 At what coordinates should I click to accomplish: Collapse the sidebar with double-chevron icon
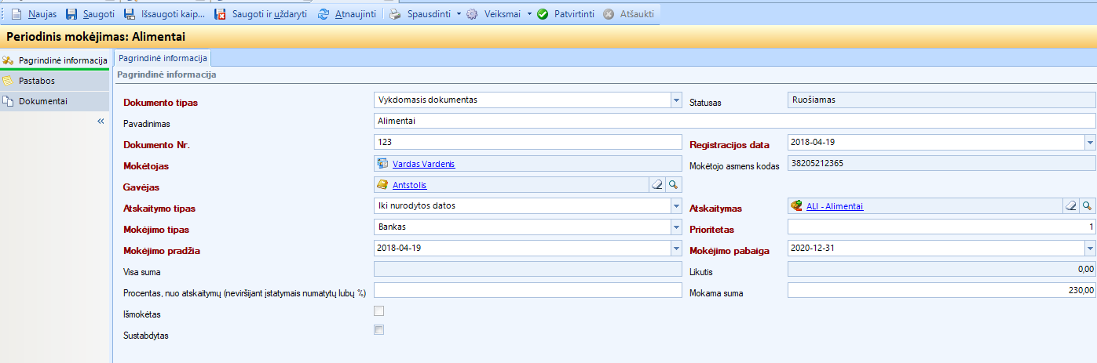click(x=101, y=121)
